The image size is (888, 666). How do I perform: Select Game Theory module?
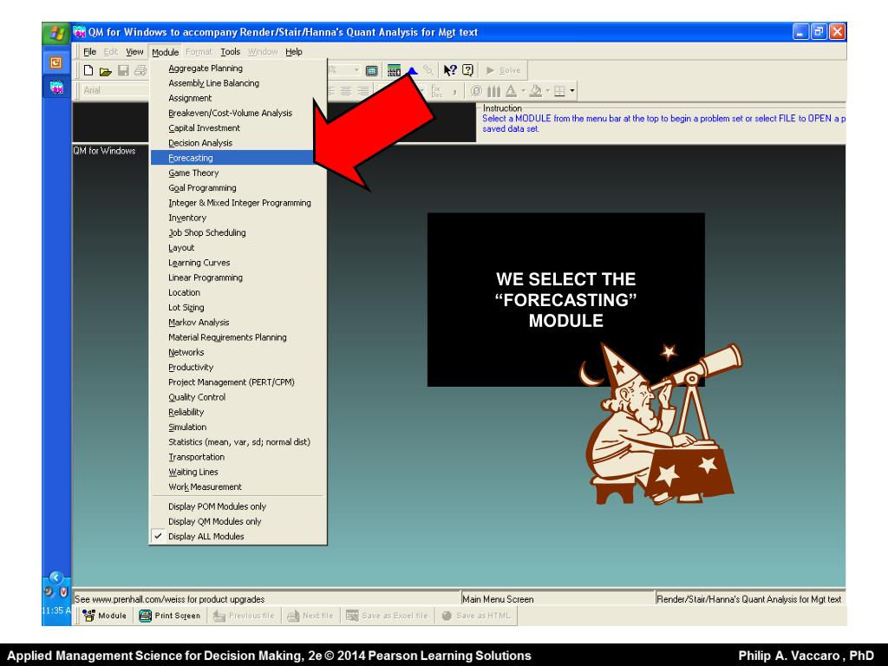click(193, 173)
